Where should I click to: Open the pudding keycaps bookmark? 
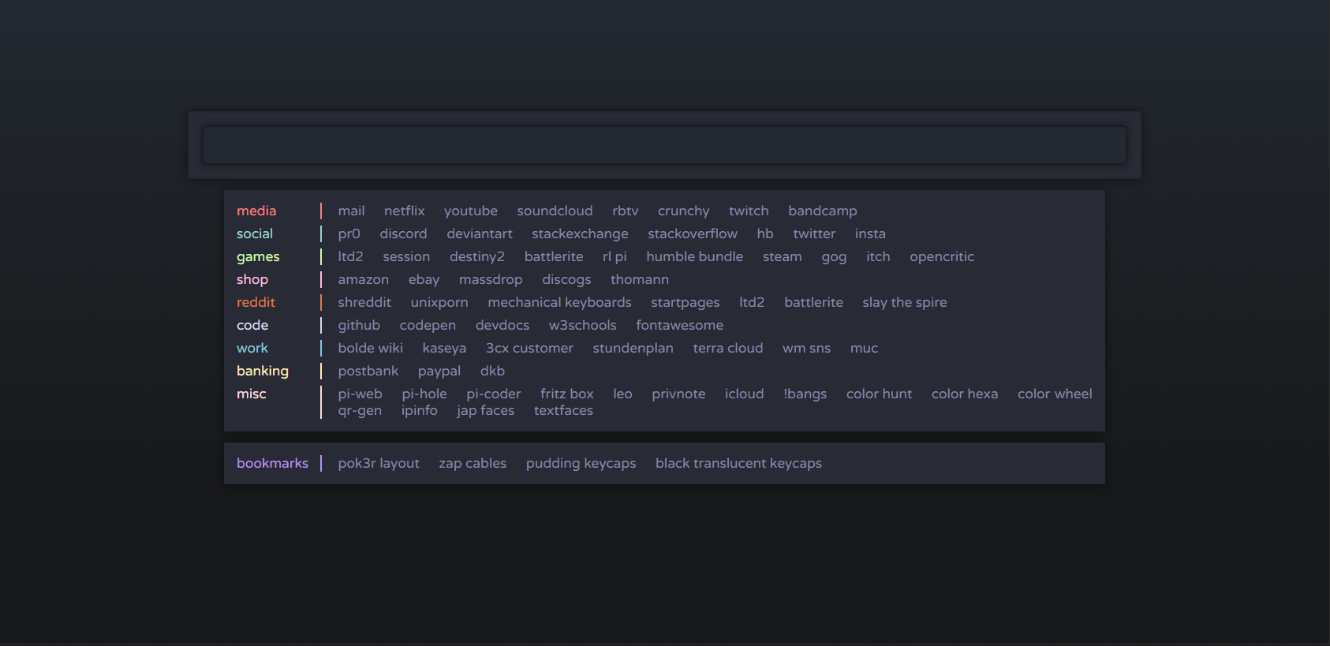click(581, 463)
